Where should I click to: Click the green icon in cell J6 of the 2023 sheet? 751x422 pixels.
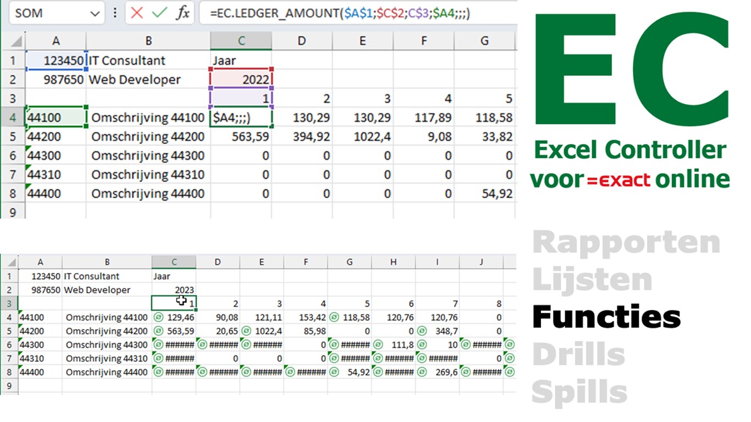[466, 345]
